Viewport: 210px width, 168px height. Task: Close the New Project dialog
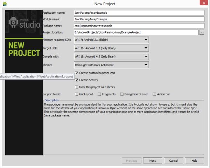pyautogui.click(x=204, y=2)
